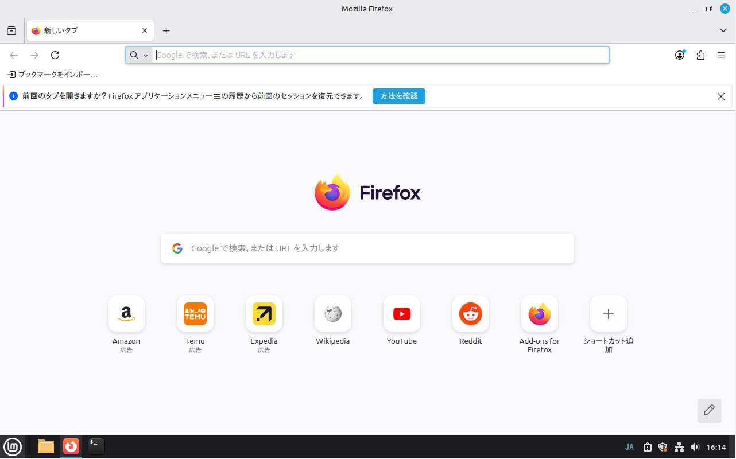Open the Firefox hamburger application menu
The height and width of the screenshot is (459, 736).
pyautogui.click(x=721, y=55)
